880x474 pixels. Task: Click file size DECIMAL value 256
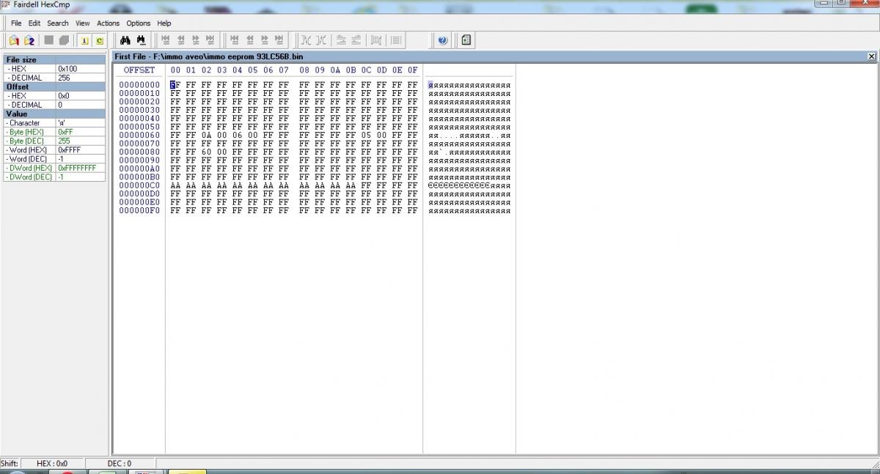pyautogui.click(x=81, y=78)
